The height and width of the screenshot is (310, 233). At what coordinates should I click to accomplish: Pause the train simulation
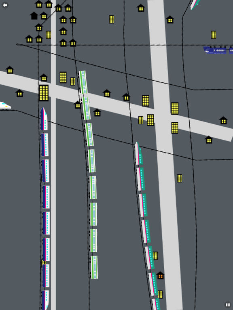click(x=228, y=305)
